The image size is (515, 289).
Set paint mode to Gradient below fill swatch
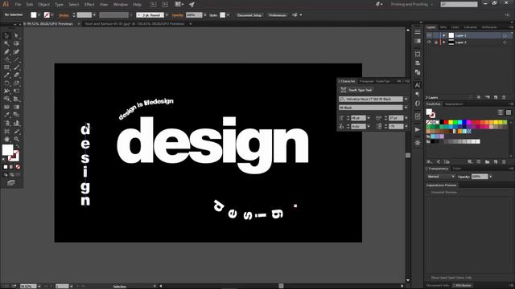coord(11,167)
